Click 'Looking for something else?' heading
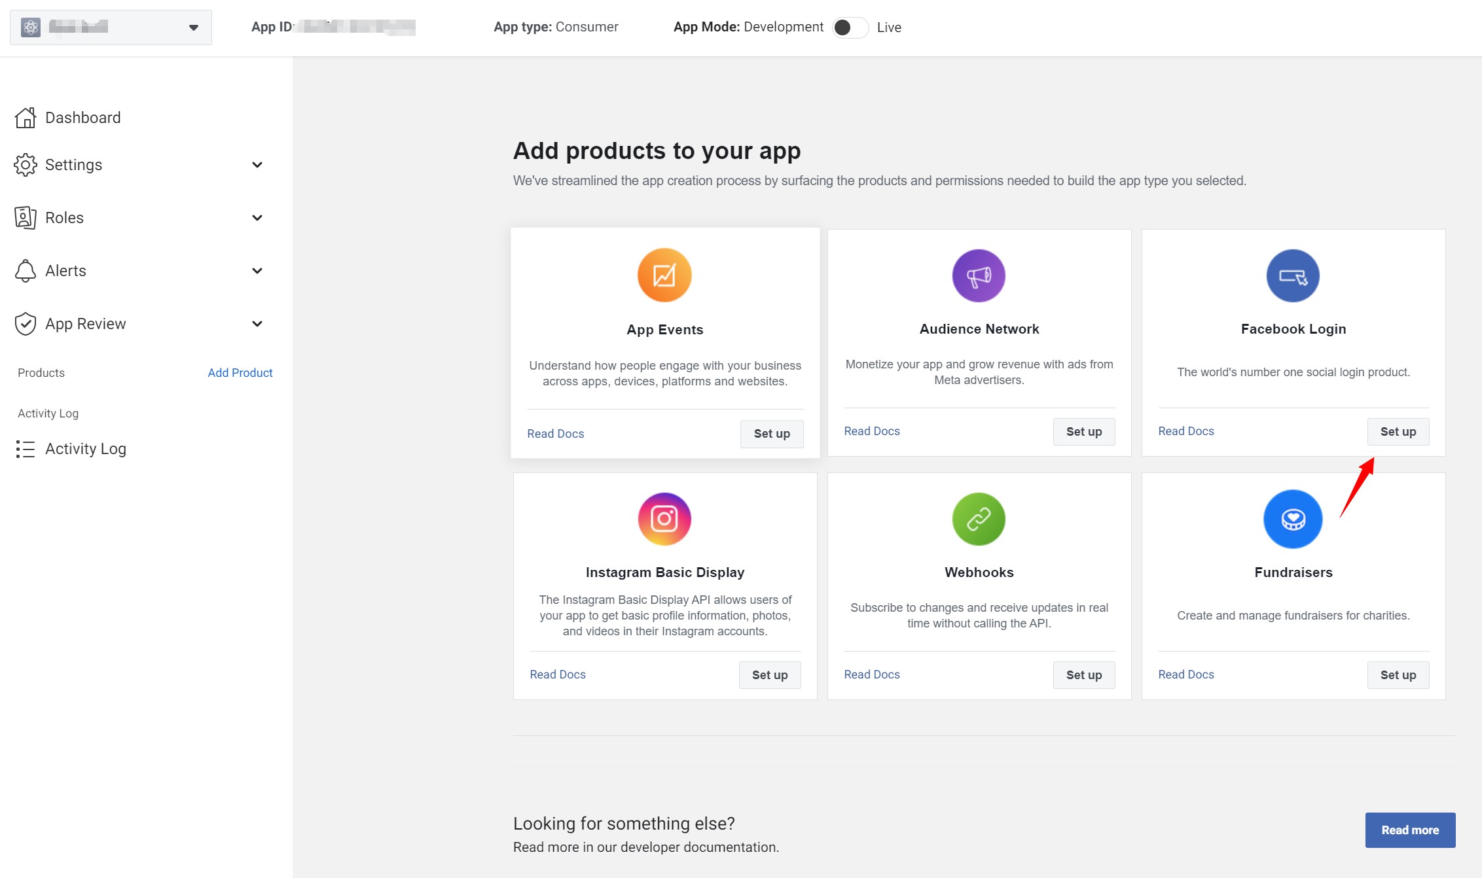 coord(624,824)
